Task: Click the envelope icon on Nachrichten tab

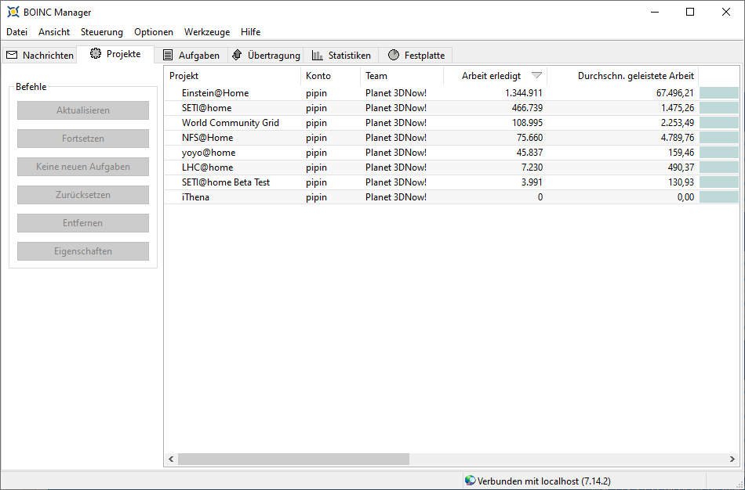Action: click(12, 55)
